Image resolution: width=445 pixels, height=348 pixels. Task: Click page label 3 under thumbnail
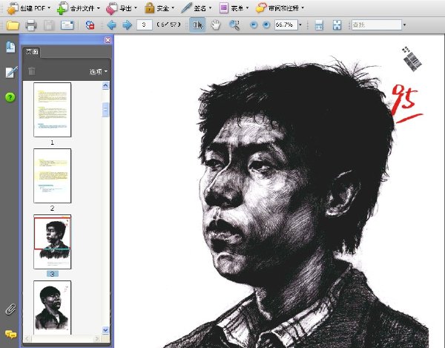click(52, 274)
